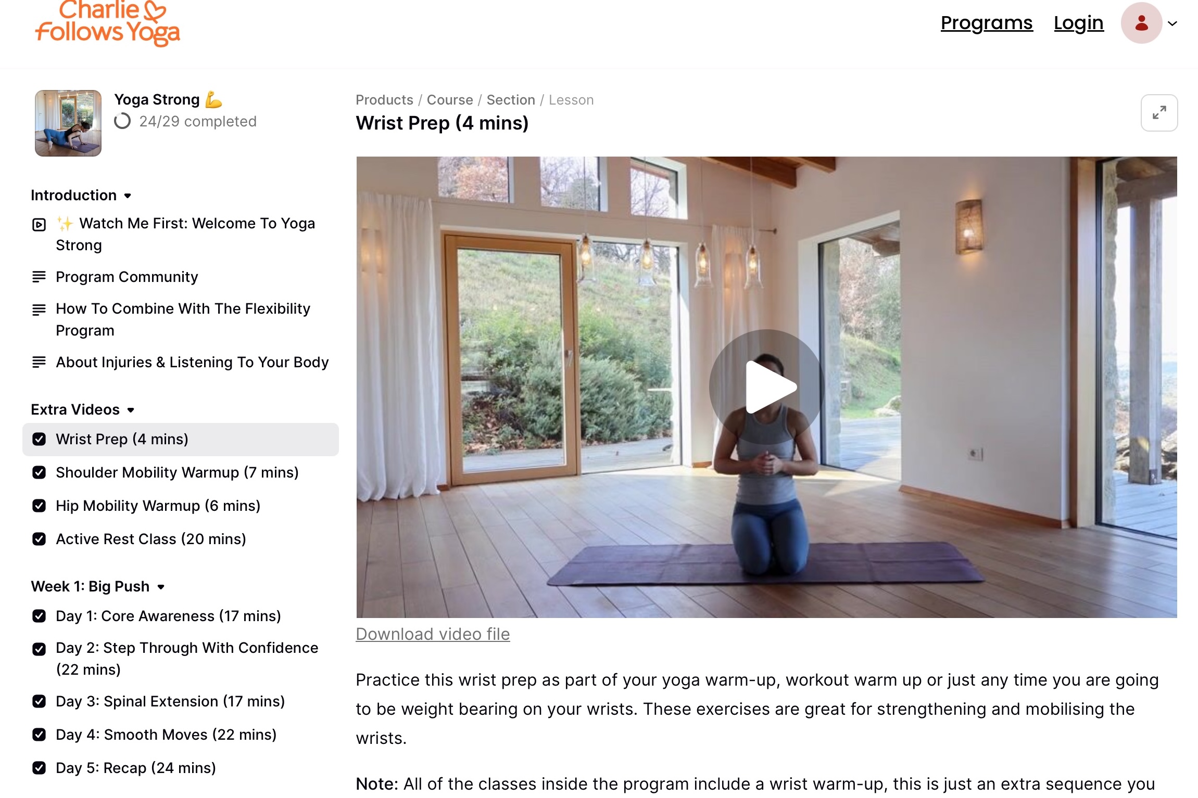This screenshot has width=1198, height=798.
Task: Click the fullscreen expand icon
Action: 1159,112
